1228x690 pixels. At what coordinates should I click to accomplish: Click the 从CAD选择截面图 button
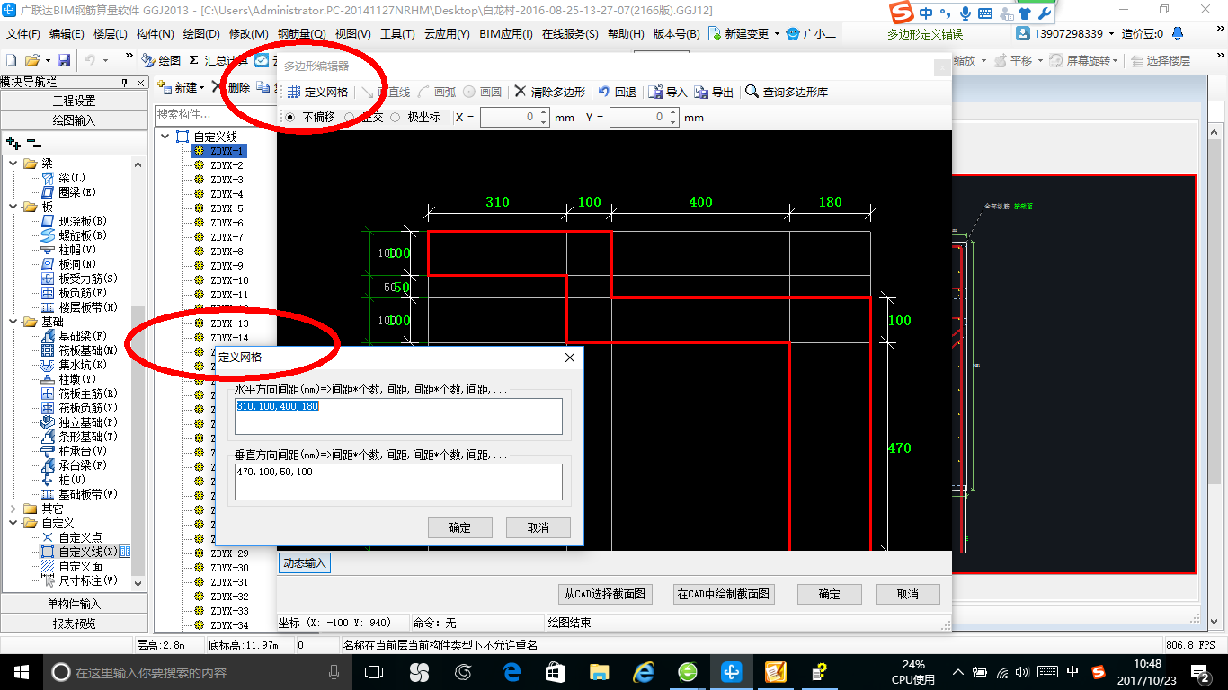click(605, 594)
